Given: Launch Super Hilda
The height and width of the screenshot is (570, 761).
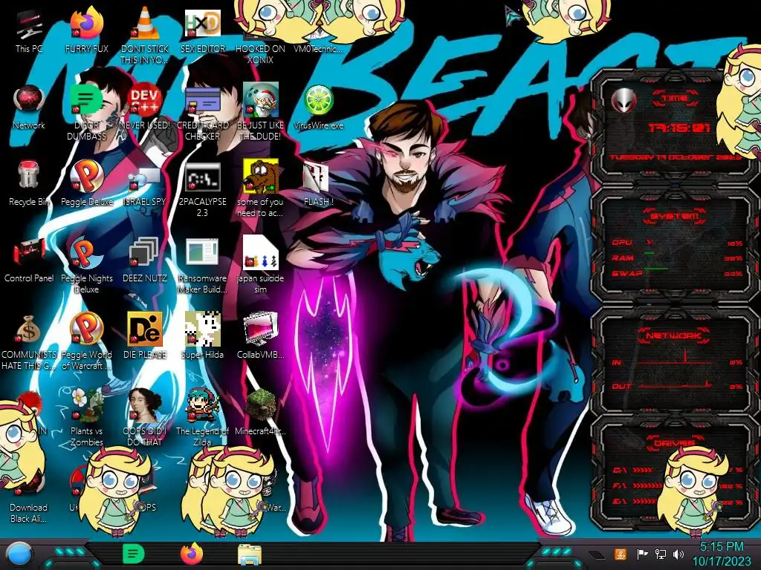Looking at the screenshot, I should tap(202, 336).
